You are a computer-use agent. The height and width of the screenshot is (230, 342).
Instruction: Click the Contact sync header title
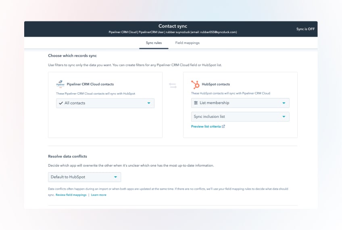point(173,26)
